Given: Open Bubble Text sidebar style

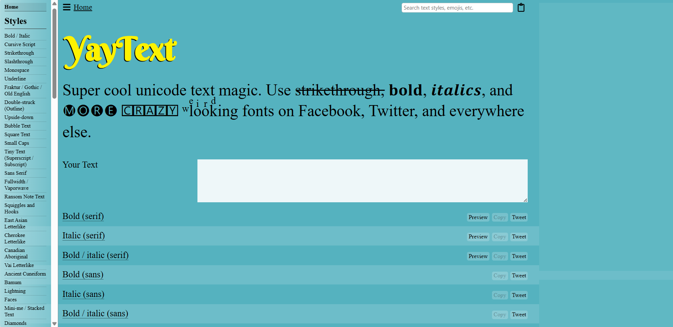Looking at the screenshot, I should coord(17,126).
